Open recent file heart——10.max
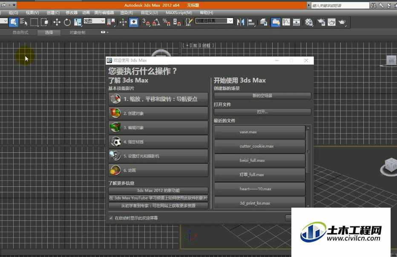 coord(259,189)
